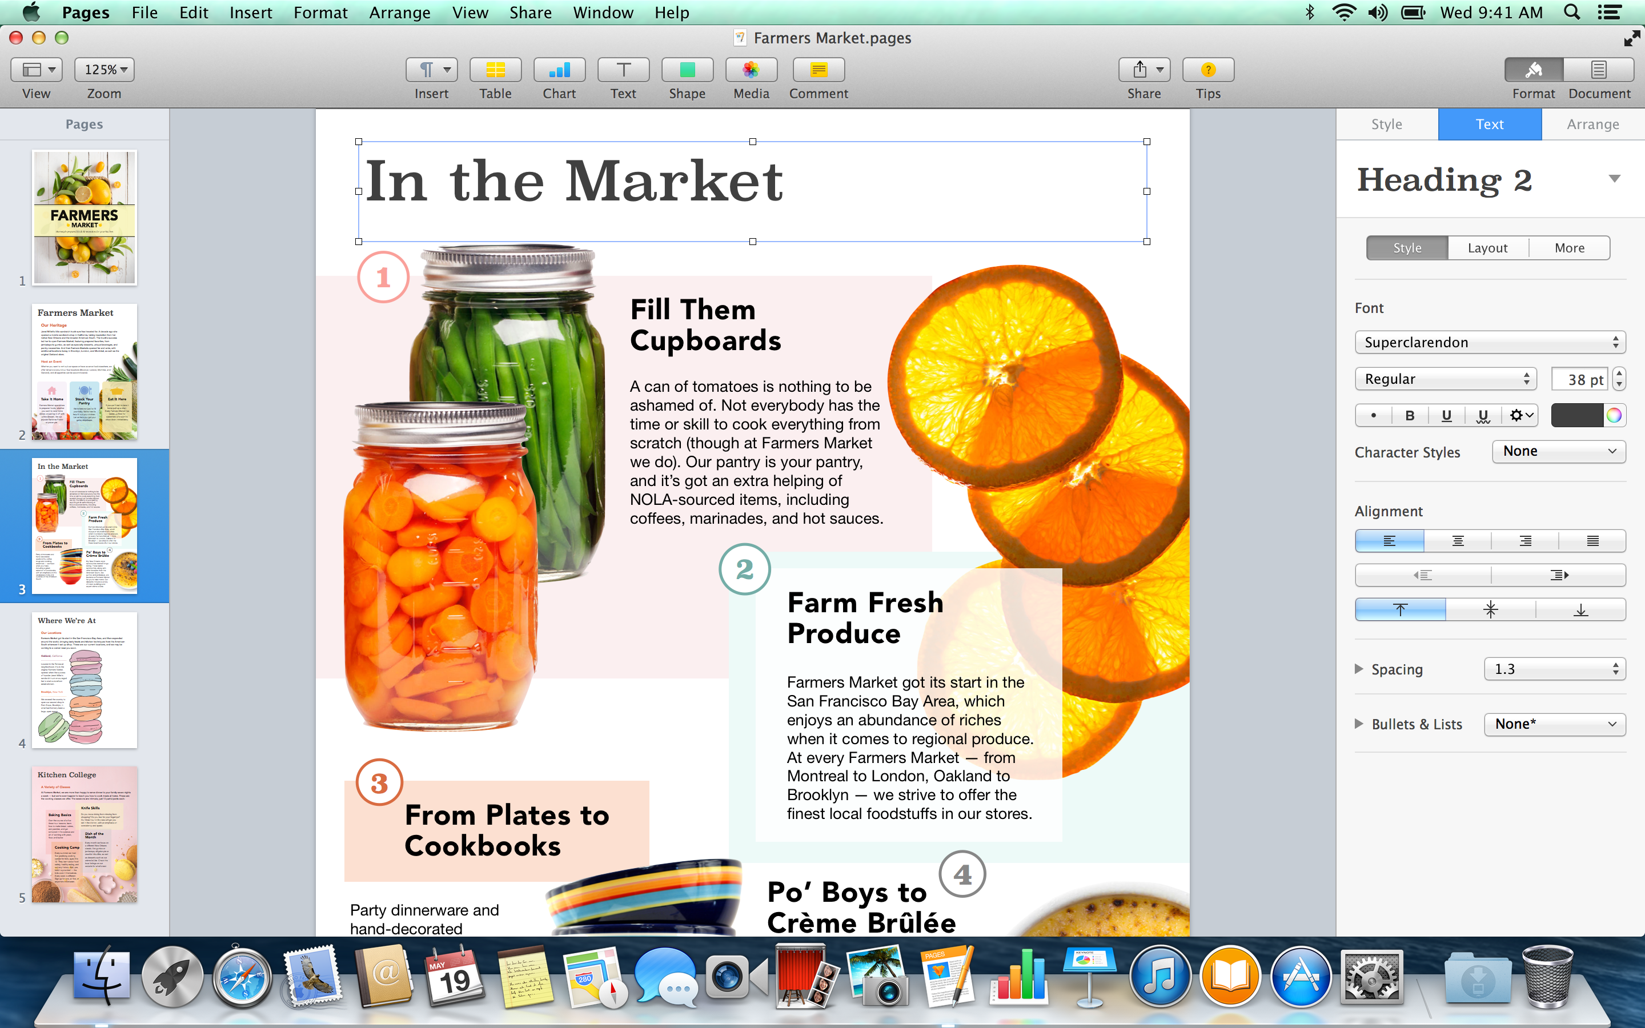Open the Arrange menu
The height and width of the screenshot is (1028, 1645).
click(x=400, y=12)
